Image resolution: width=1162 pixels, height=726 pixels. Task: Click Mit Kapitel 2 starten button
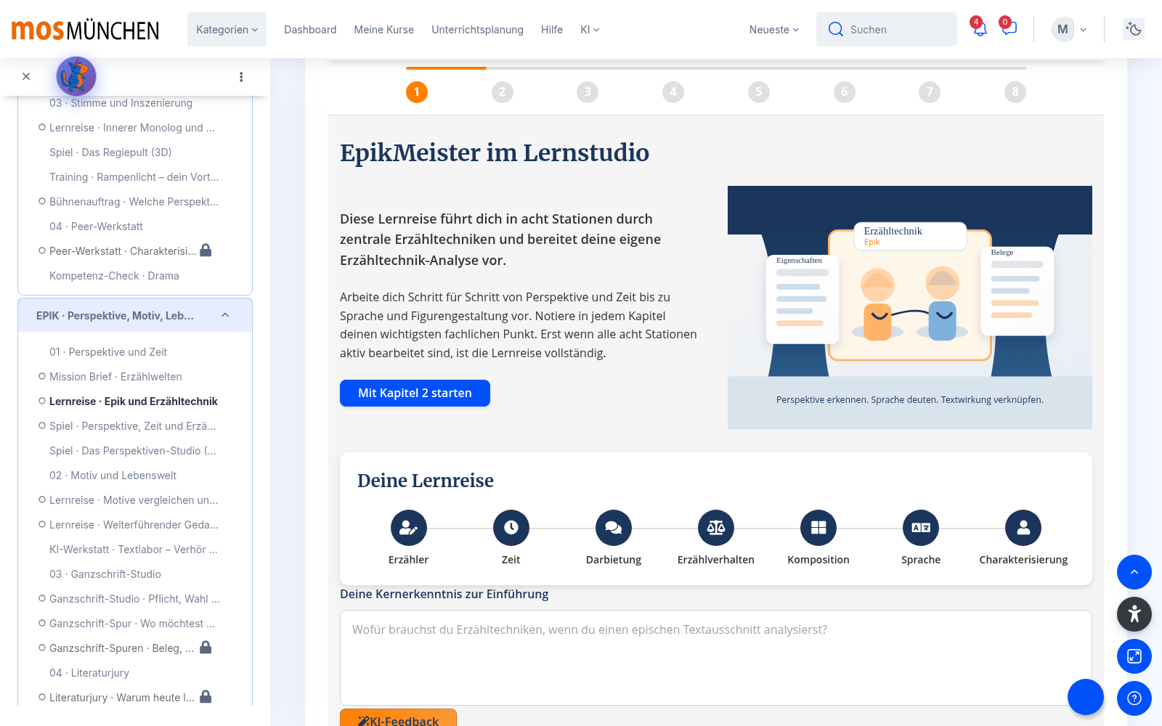(x=415, y=393)
